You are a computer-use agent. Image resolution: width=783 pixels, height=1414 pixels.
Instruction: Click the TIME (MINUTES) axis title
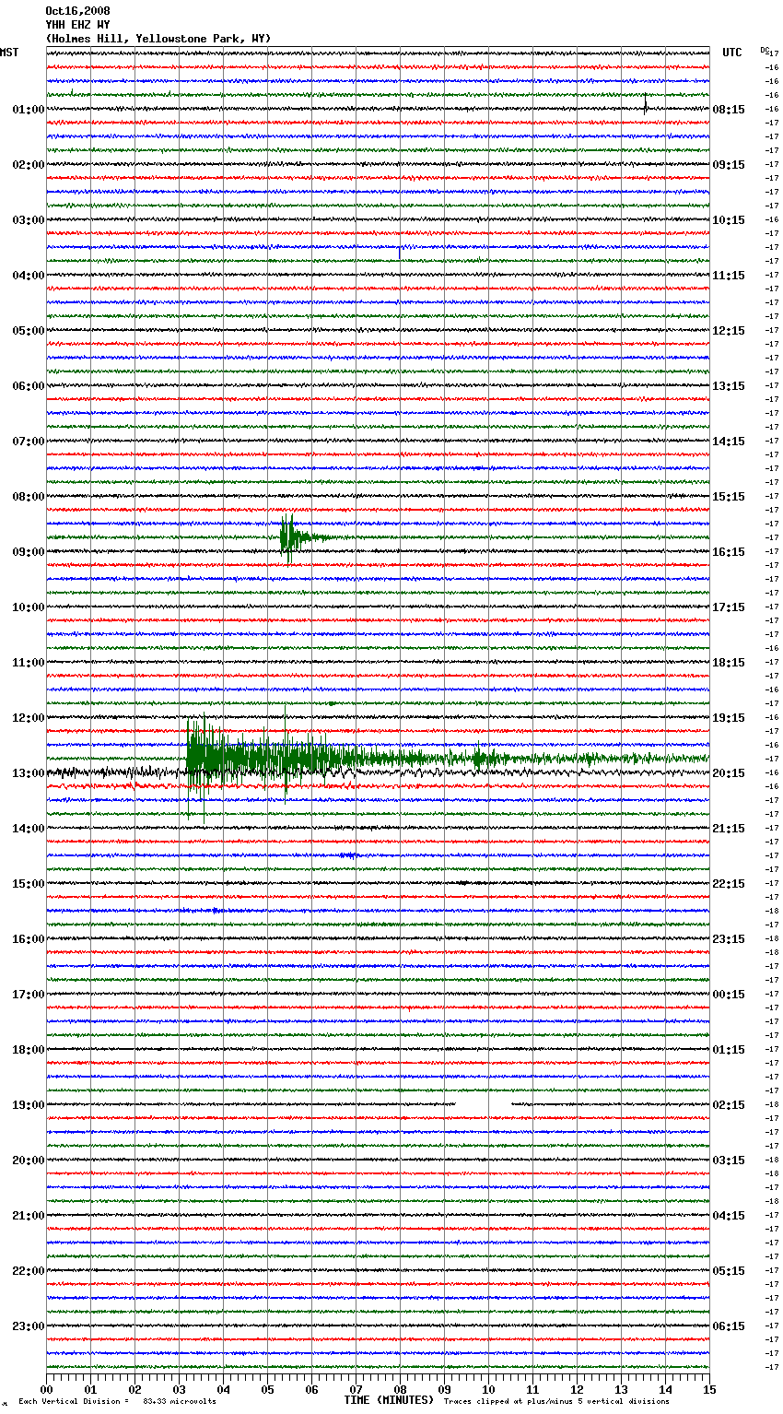tap(389, 1400)
